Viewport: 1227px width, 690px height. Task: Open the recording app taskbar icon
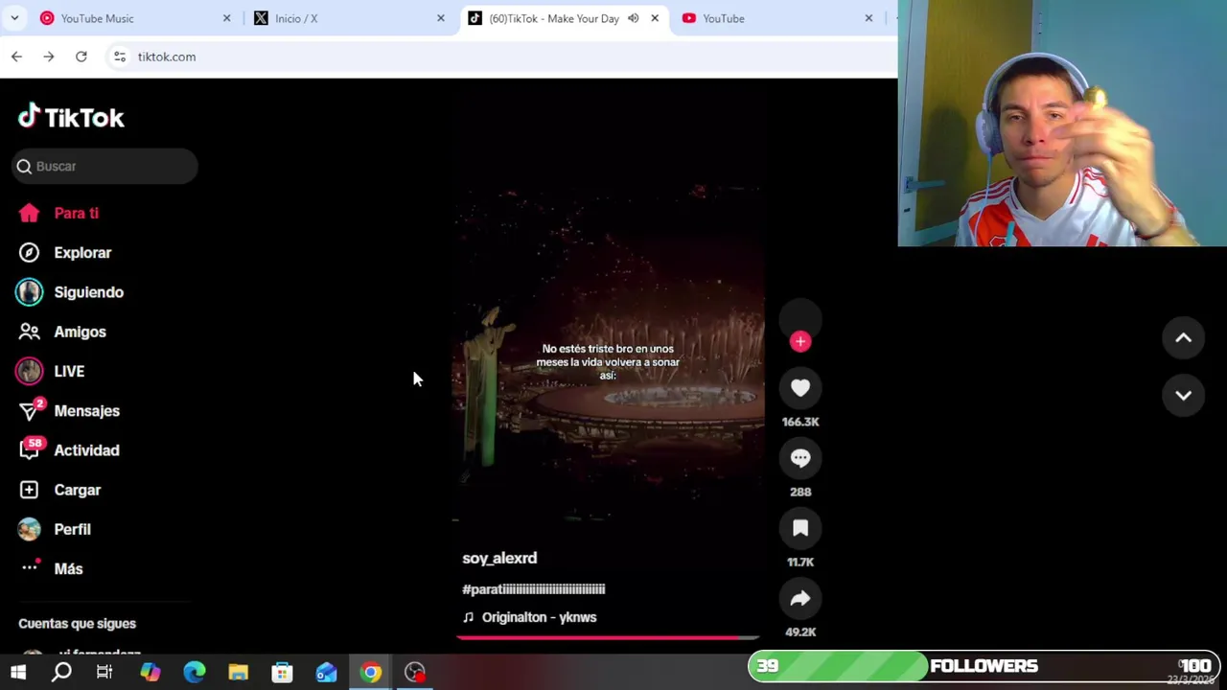(x=415, y=673)
